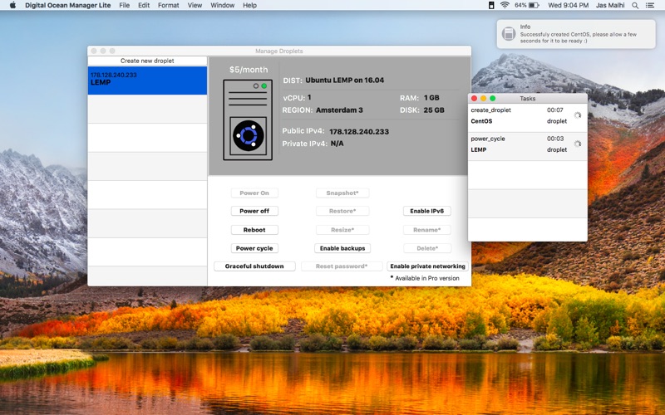Click the Graceful shutdown button
Viewport: 665px width, 415px height.
click(x=254, y=266)
